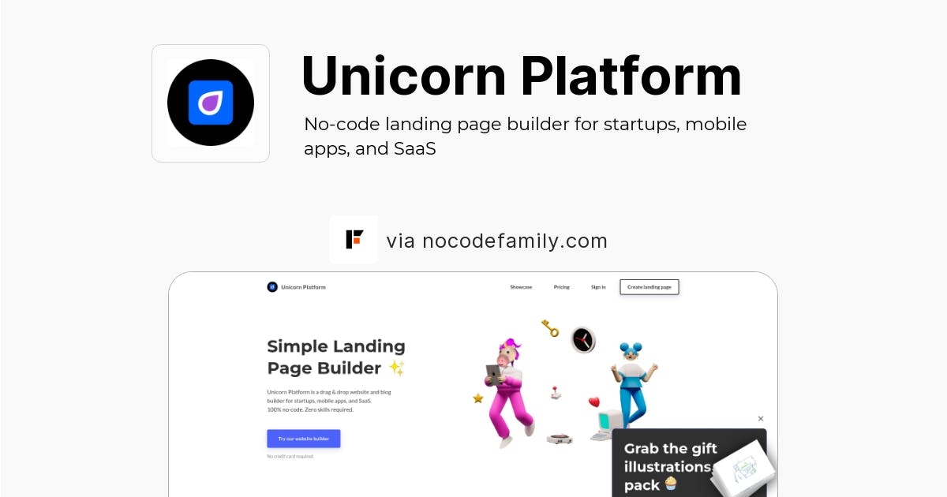The width and height of the screenshot is (947, 497).
Task: Go to the Pricing page
Action: pyautogui.click(x=561, y=287)
